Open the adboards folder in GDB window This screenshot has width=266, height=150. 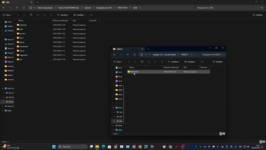23,25
